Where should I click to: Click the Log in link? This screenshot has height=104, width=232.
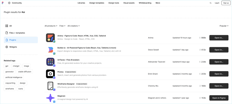point(217,3)
